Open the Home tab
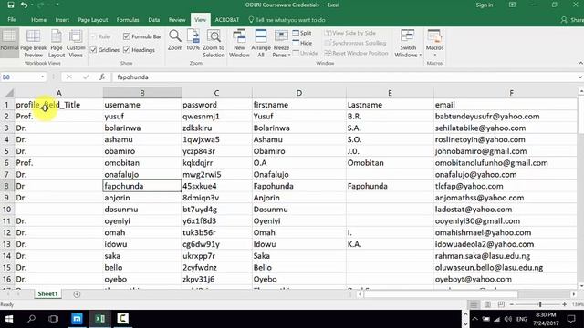 coord(38,20)
